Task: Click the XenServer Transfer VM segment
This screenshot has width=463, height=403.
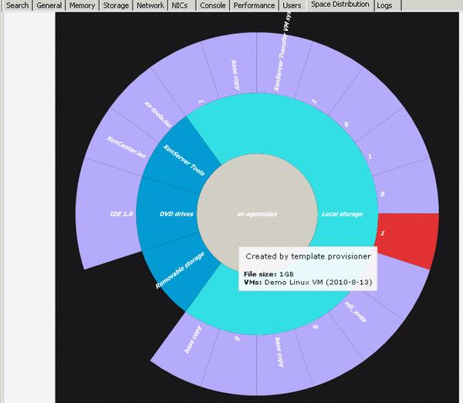Action: [x=282, y=63]
